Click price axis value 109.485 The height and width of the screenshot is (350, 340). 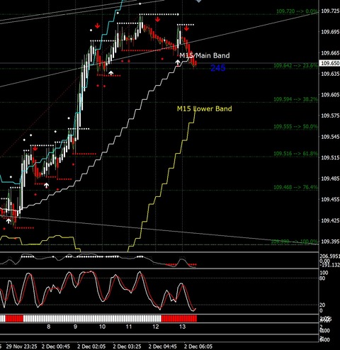pos(330,179)
